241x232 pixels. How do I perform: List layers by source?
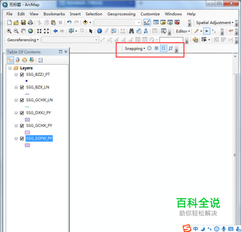pos(18,60)
